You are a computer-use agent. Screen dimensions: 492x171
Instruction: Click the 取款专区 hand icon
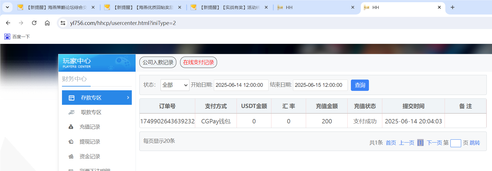point(71,112)
